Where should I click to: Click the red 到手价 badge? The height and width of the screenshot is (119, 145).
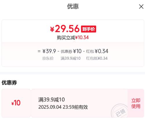click(x=88, y=29)
